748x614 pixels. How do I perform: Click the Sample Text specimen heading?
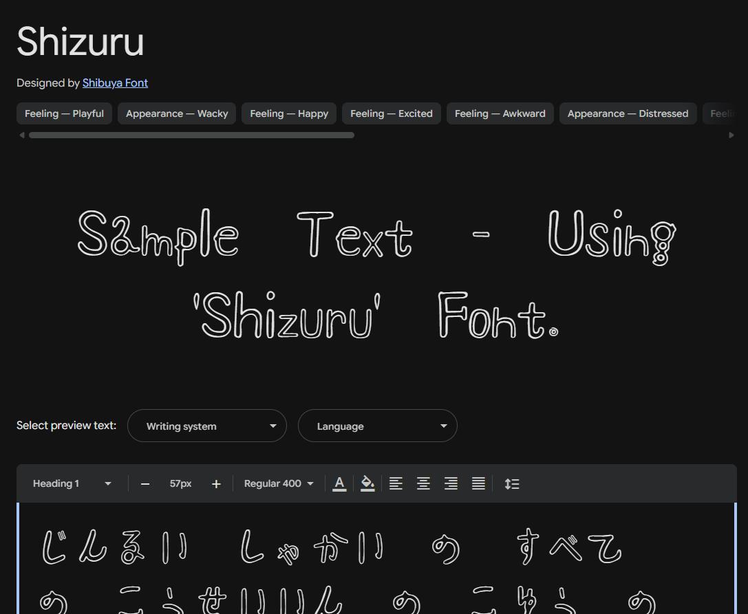[x=377, y=274]
